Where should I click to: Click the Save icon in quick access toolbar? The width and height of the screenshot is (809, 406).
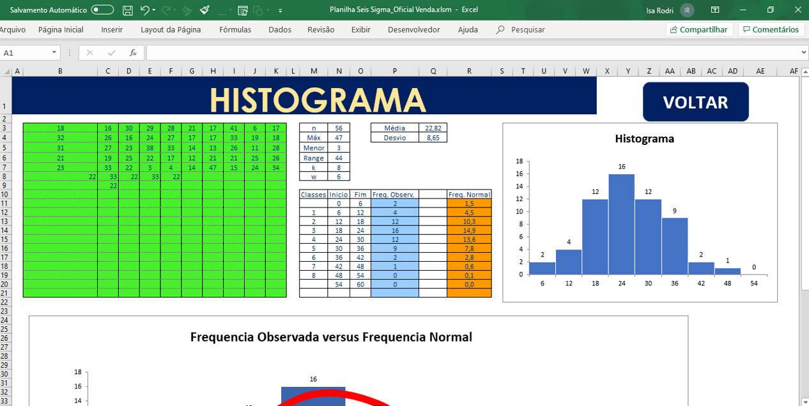(x=127, y=10)
